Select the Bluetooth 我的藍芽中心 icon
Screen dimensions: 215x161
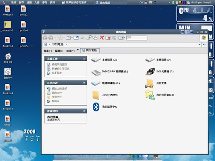105,107
